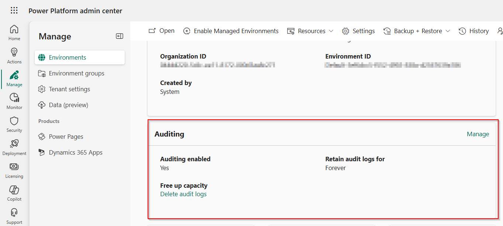Image resolution: width=503 pixels, height=226 pixels.
Task: Select Manage in the left rail
Action: tap(14, 78)
